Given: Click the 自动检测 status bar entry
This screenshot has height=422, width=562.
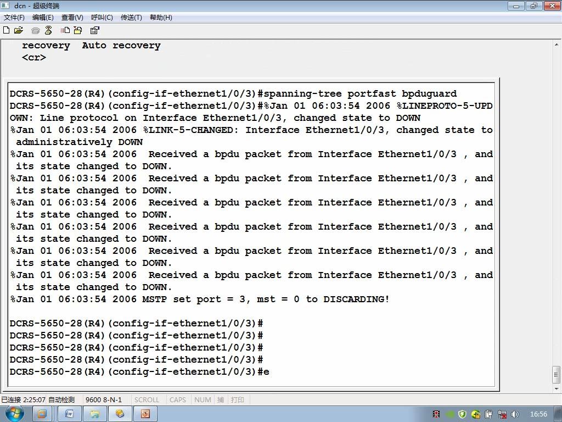Looking at the screenshot, I should point(61,400).
